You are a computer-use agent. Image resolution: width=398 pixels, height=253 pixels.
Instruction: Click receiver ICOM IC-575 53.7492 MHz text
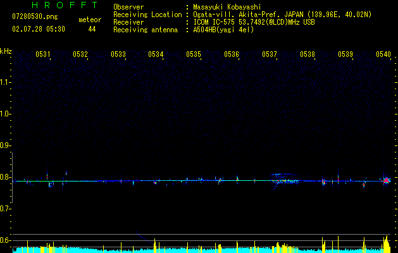point(254,22)
